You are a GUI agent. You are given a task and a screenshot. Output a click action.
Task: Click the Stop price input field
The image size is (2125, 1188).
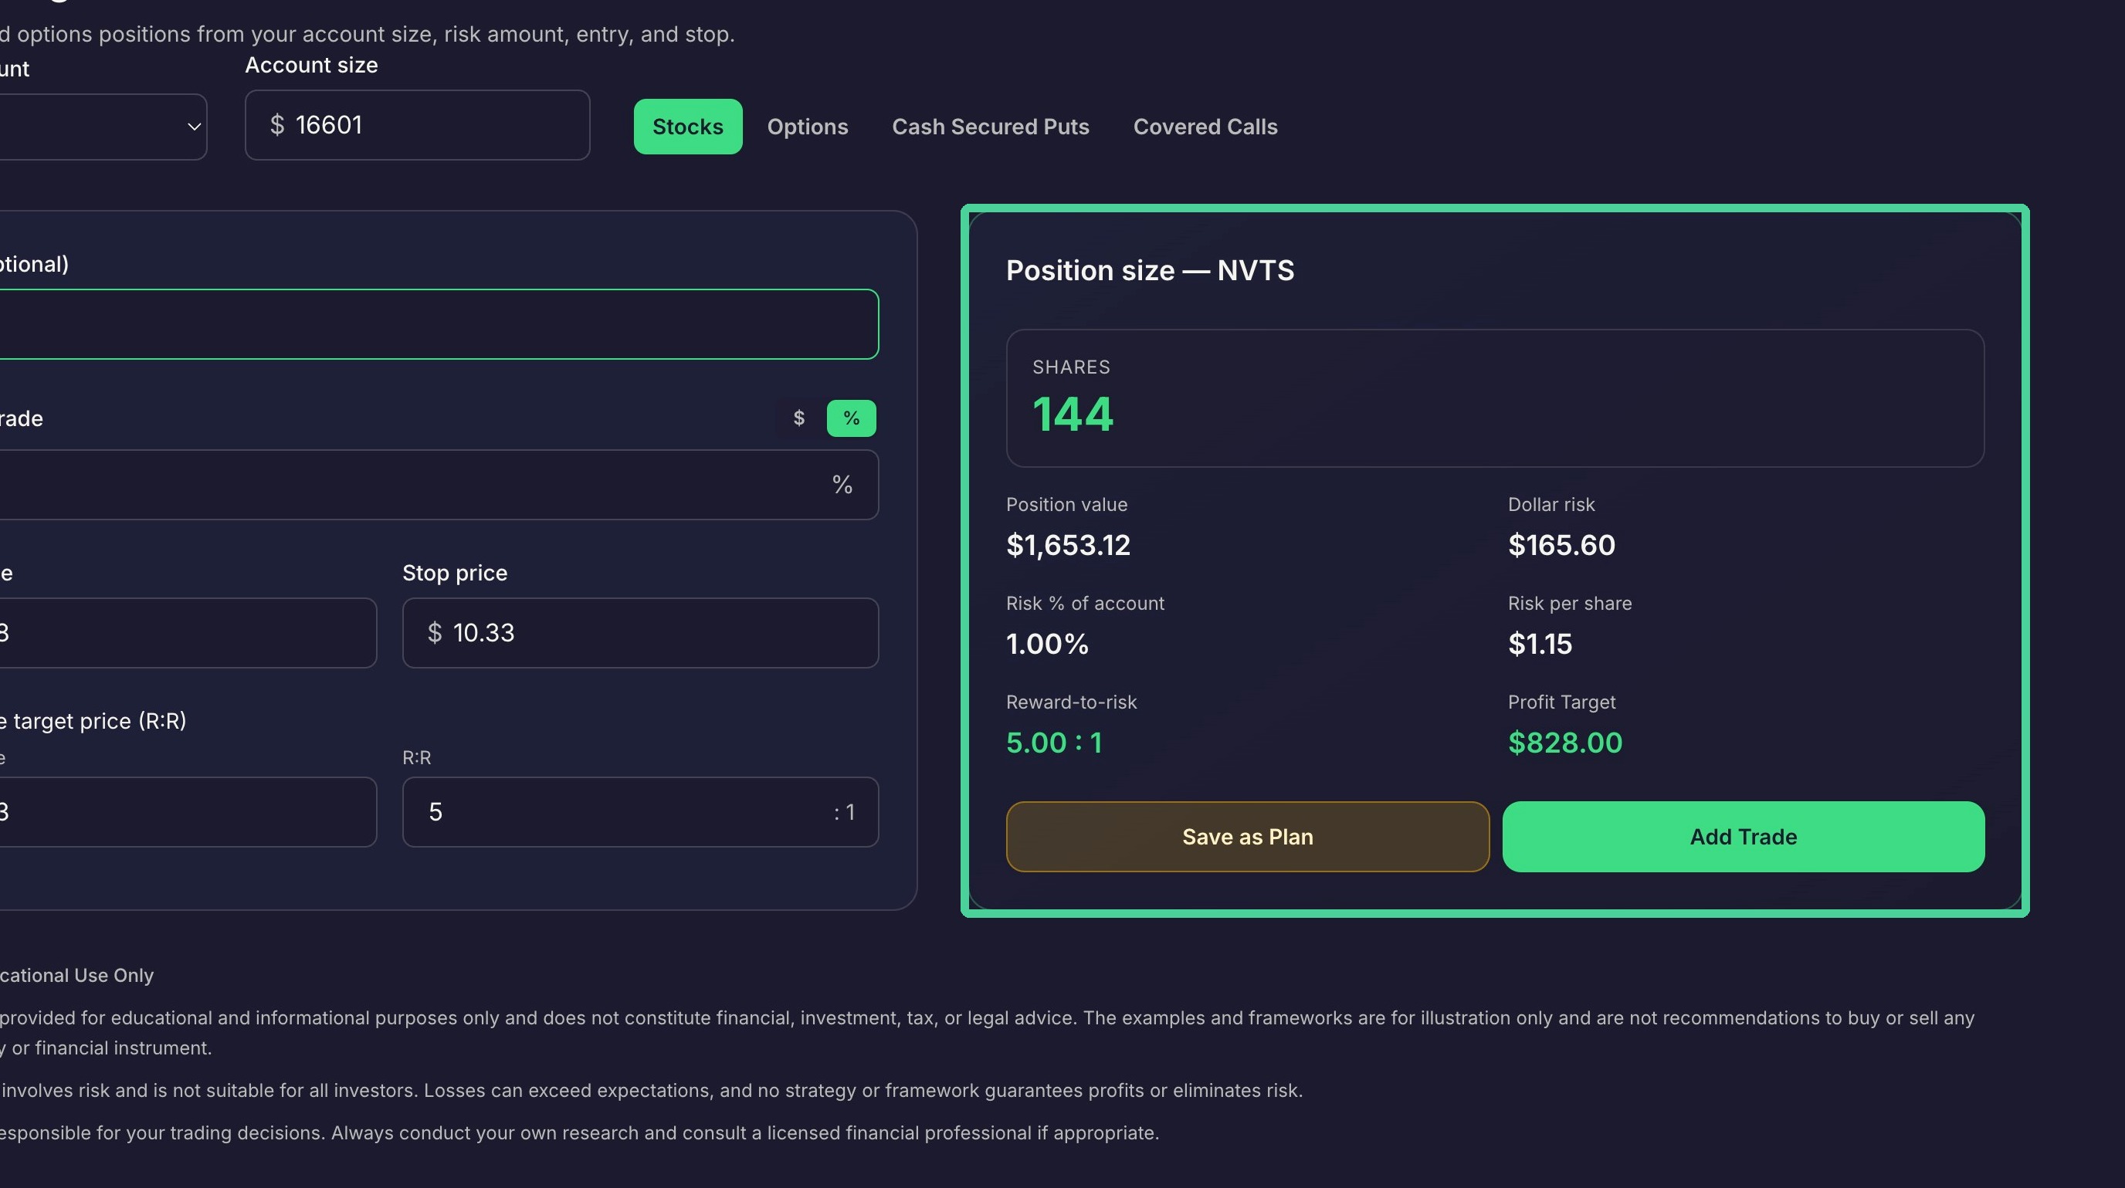pos(640,632)
